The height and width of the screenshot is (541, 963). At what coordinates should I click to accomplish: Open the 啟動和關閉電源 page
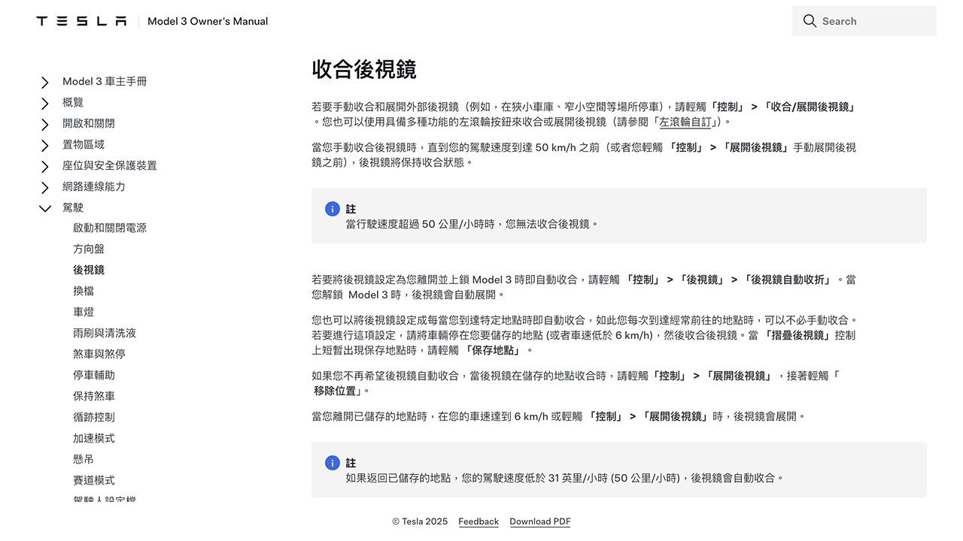click(x=110, y=228)
